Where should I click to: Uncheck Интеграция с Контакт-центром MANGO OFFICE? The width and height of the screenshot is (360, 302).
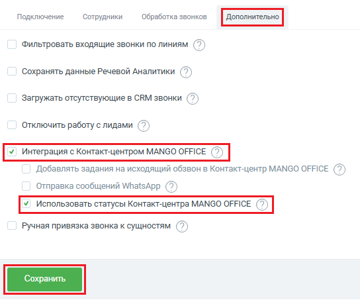12,152
